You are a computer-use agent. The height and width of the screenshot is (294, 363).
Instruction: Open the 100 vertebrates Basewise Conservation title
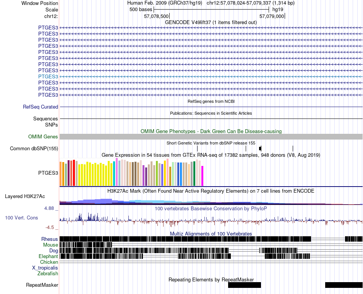click(x=211, y=208)
